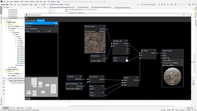Click Center button below the minimap

[27, 99]
